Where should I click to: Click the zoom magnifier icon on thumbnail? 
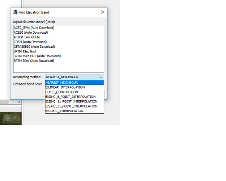(x=15, y=118)
